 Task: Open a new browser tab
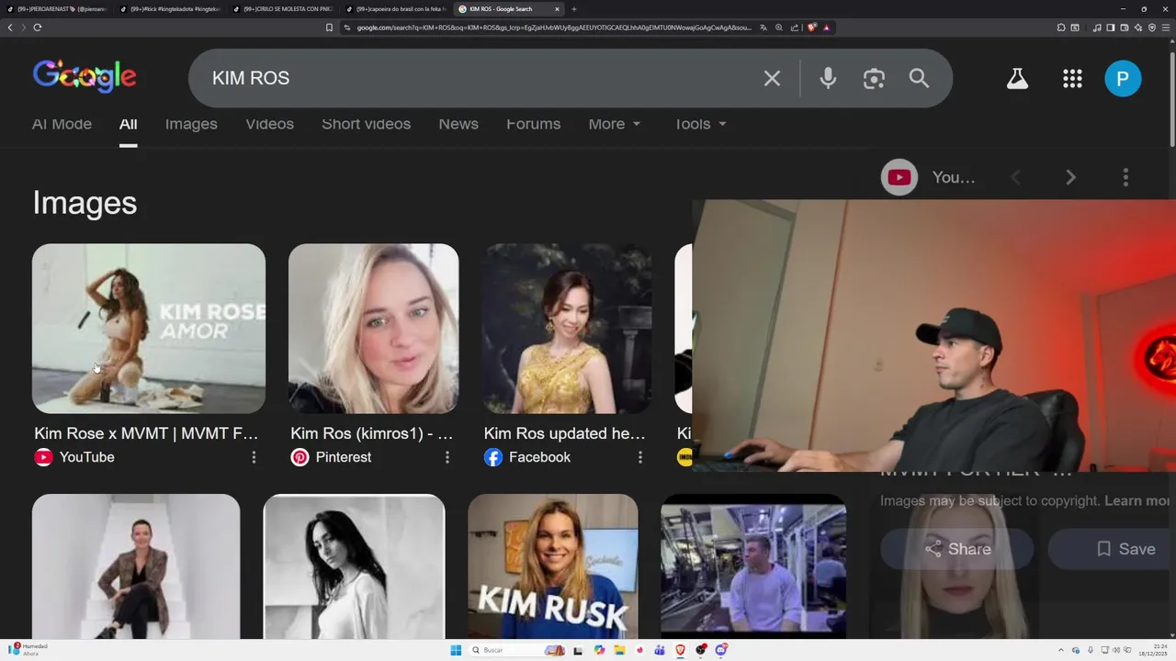coord(574,9)
